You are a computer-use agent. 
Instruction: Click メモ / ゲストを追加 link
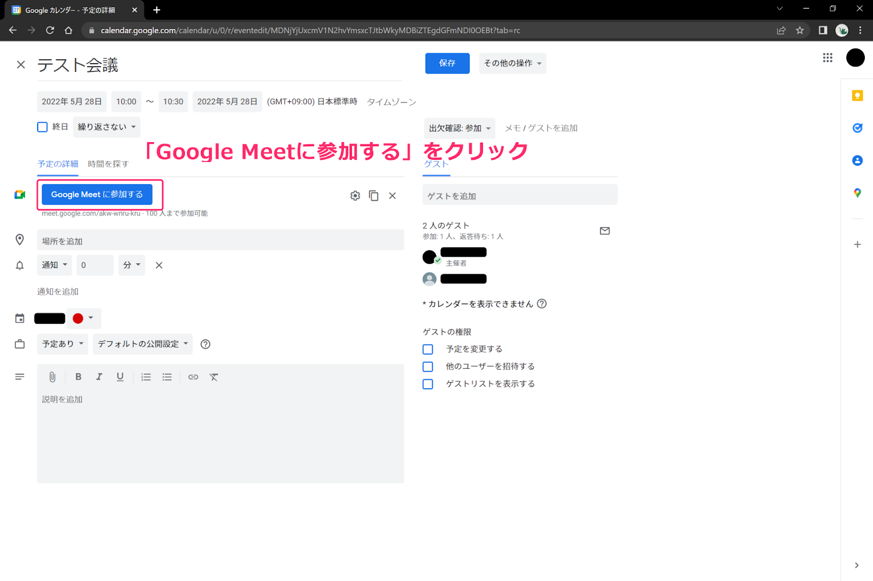[x=541, y=128]
